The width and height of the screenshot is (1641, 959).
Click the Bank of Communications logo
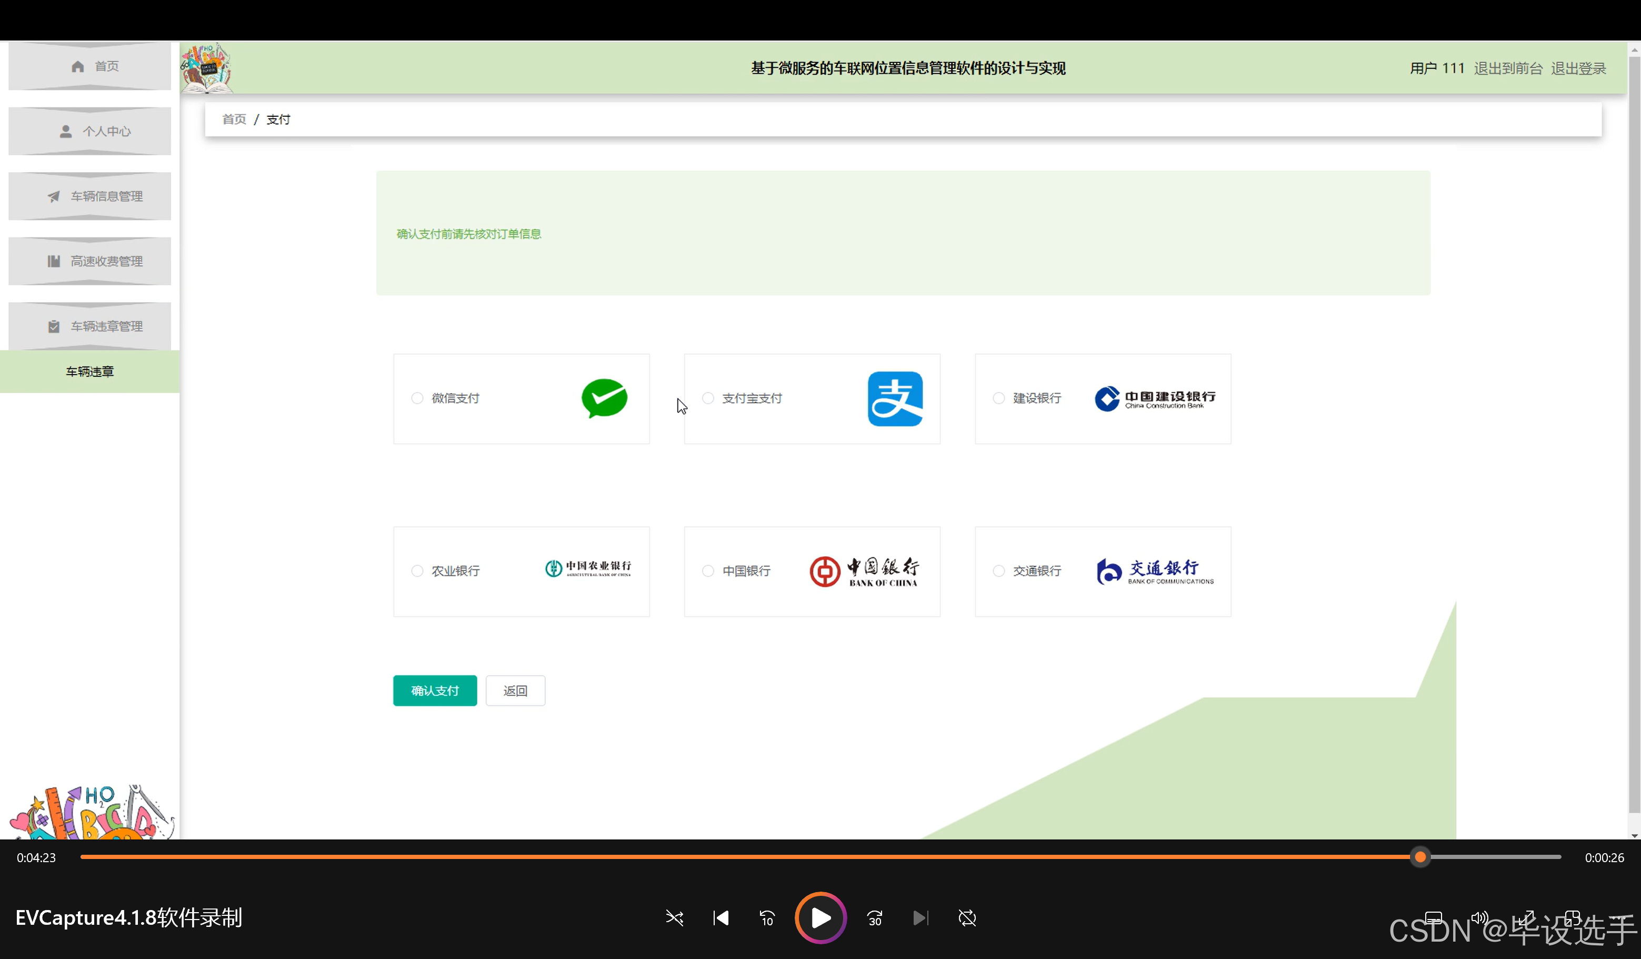[x=1155, y=572]
